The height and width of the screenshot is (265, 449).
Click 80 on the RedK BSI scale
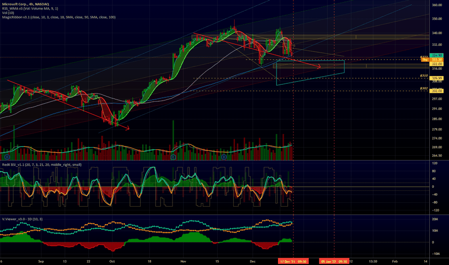coord(434,171)
